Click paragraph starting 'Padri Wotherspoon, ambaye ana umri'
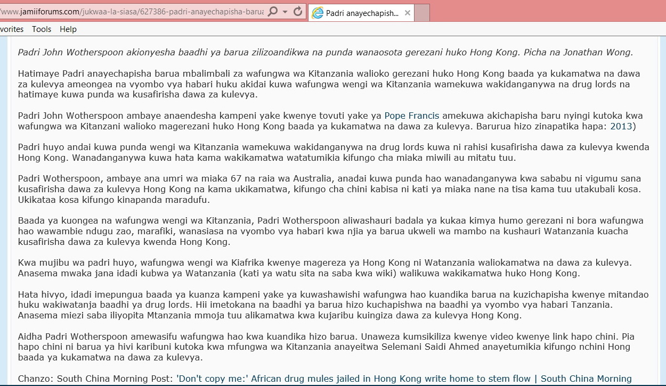 [329, 189]
